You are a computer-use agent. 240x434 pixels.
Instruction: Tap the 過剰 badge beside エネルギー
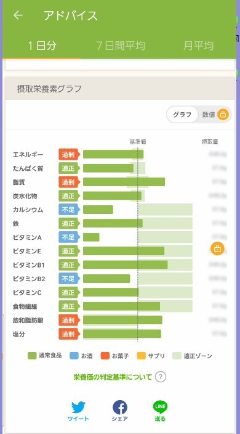(69, 155)
